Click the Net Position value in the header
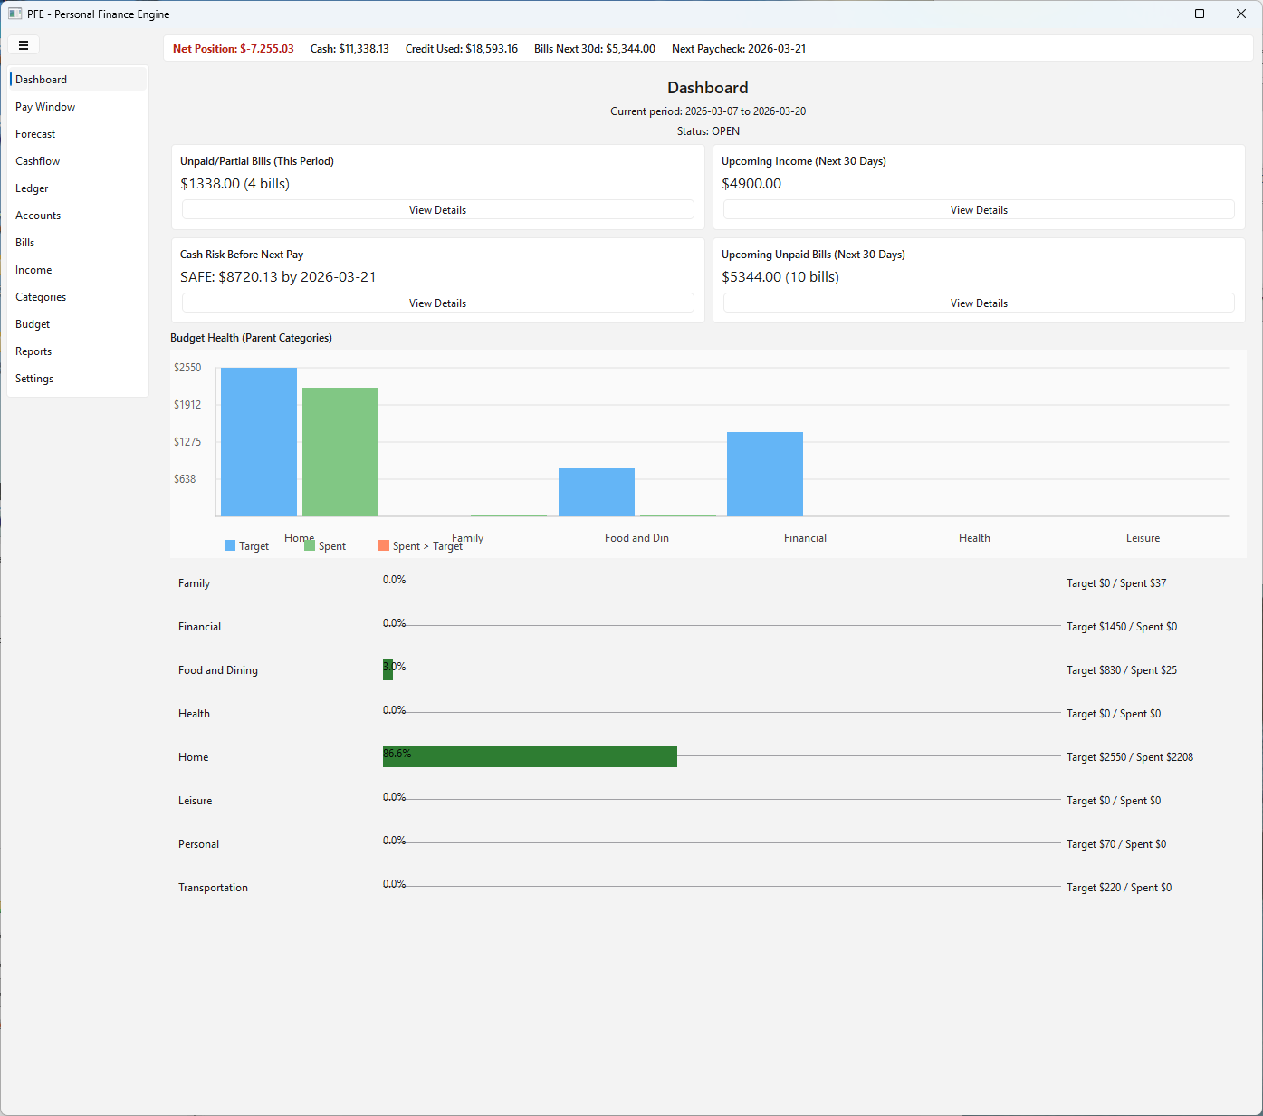Viewport: 1263px width, 1116px height. pyautogui.click(x=233, y=48)
